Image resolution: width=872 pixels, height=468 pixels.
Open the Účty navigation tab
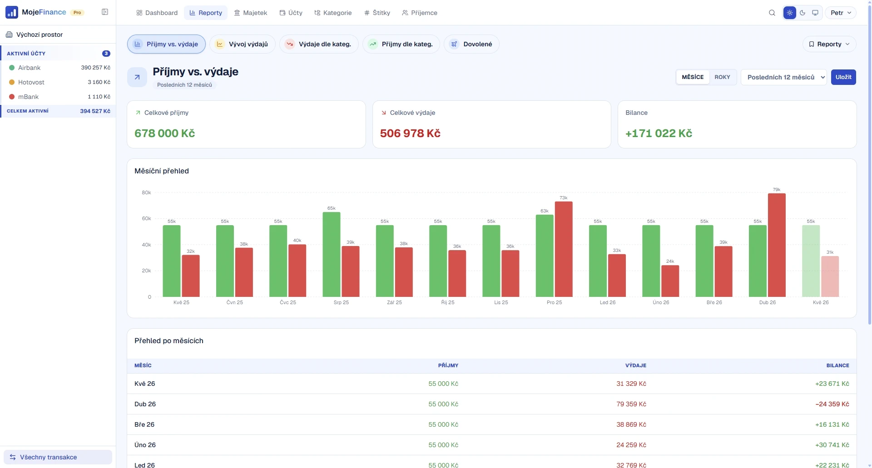(x=291, y=13)
